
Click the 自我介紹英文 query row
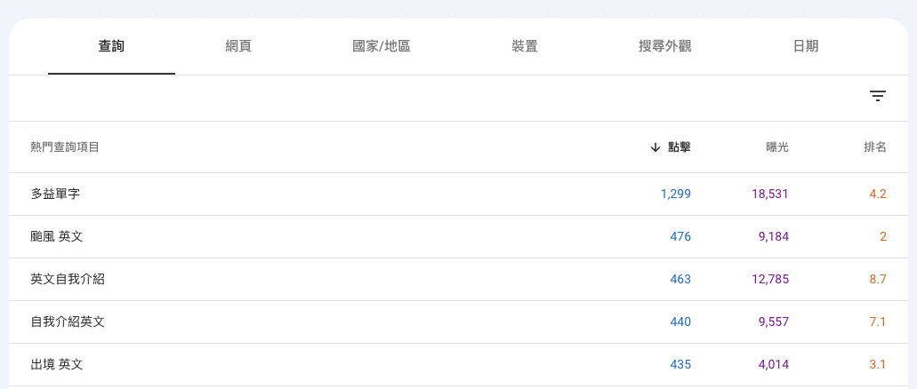[x=68, y=322]
